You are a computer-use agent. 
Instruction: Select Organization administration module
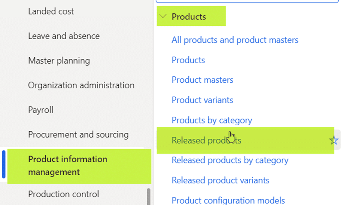coord(81,85)
